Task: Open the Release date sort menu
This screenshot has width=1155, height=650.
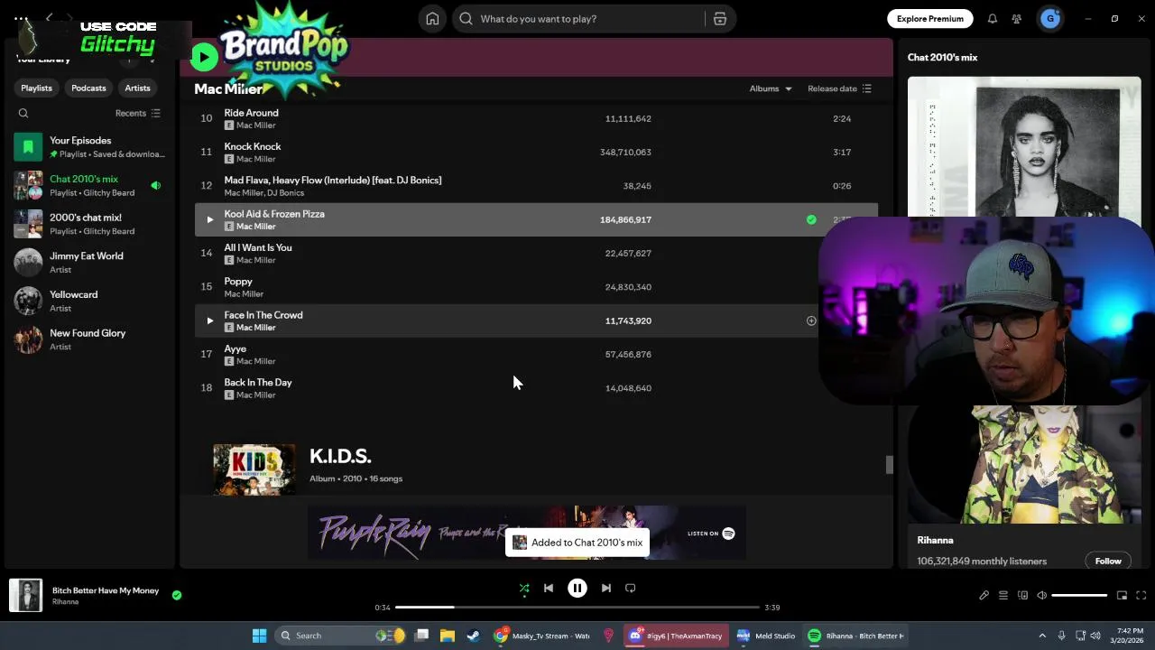Action: (x=839, y=88)
